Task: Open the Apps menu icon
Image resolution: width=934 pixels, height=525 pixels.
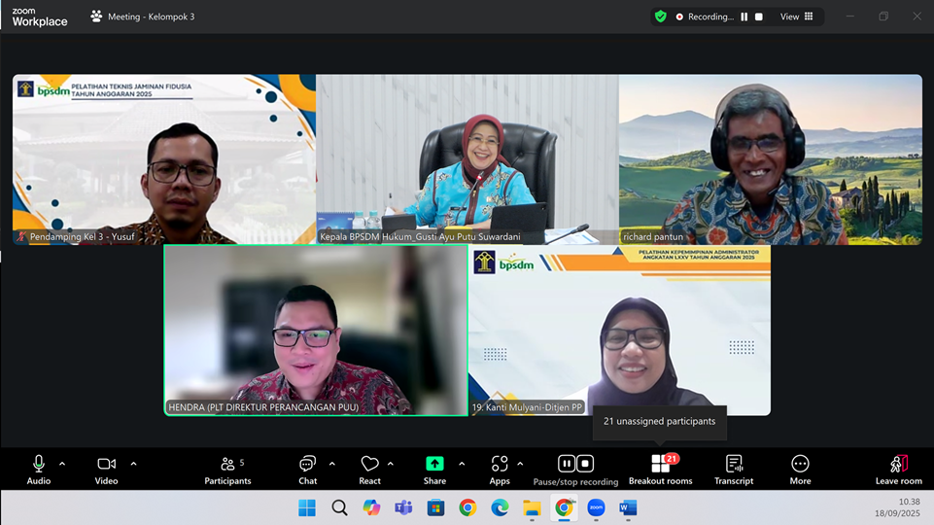Action: (x=500, y=464)
